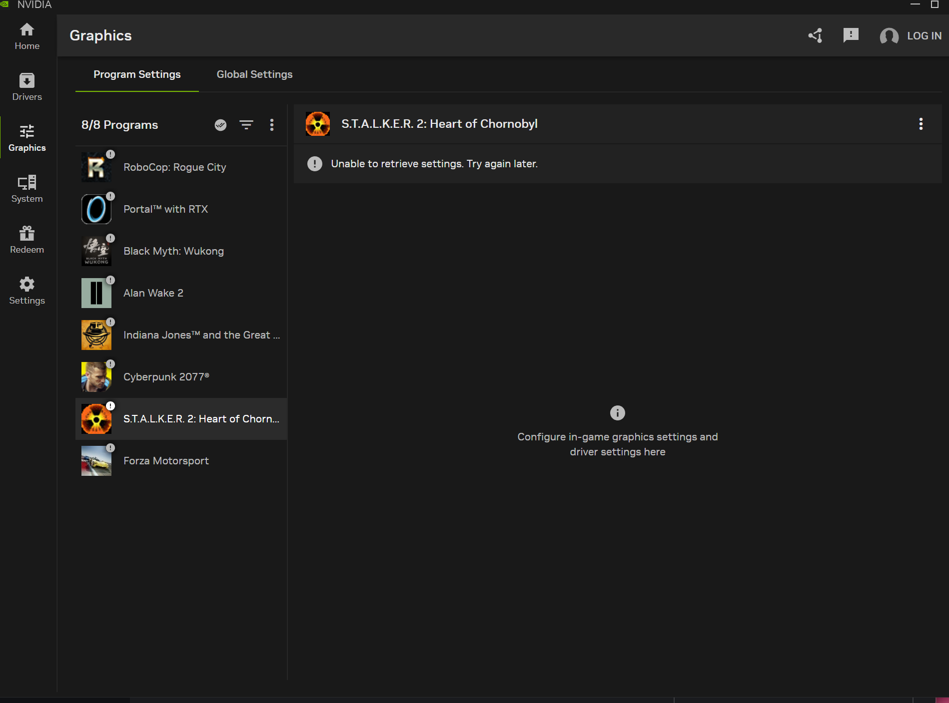Select Indiana Jones and the Great Circle entry
The width and height of the screenshot is (949, 703).
click(x=181, y=335)
